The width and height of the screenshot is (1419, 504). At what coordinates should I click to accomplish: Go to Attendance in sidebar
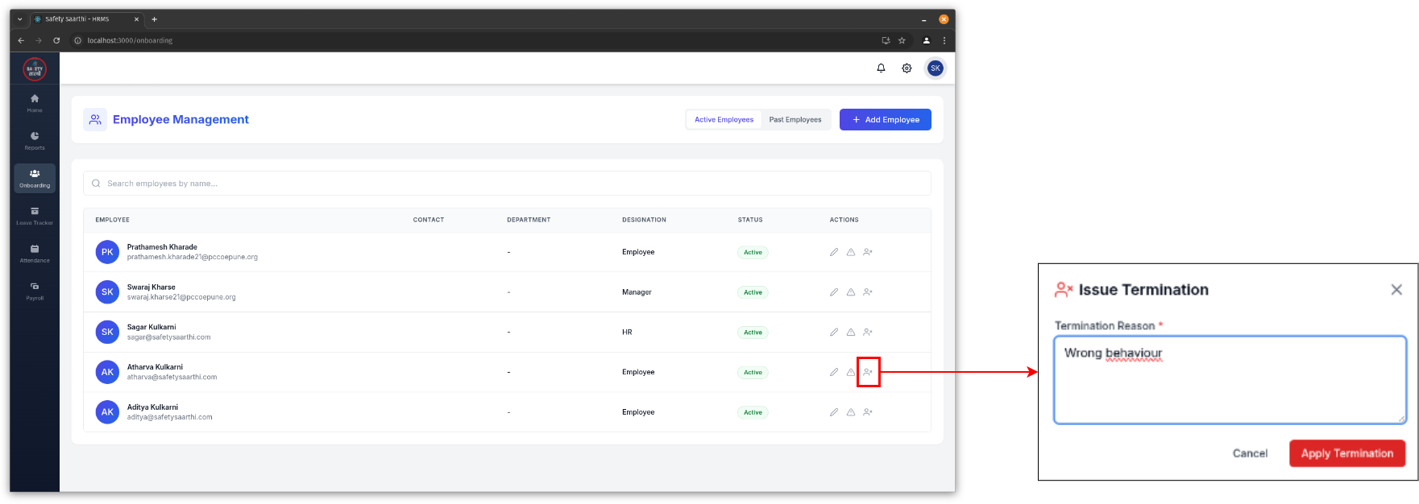coord(35,253)
